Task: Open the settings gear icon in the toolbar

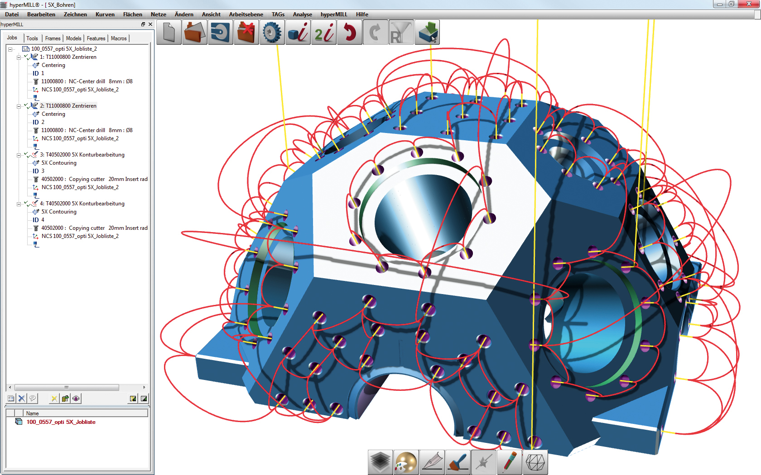Action: [x=272, y=32]
